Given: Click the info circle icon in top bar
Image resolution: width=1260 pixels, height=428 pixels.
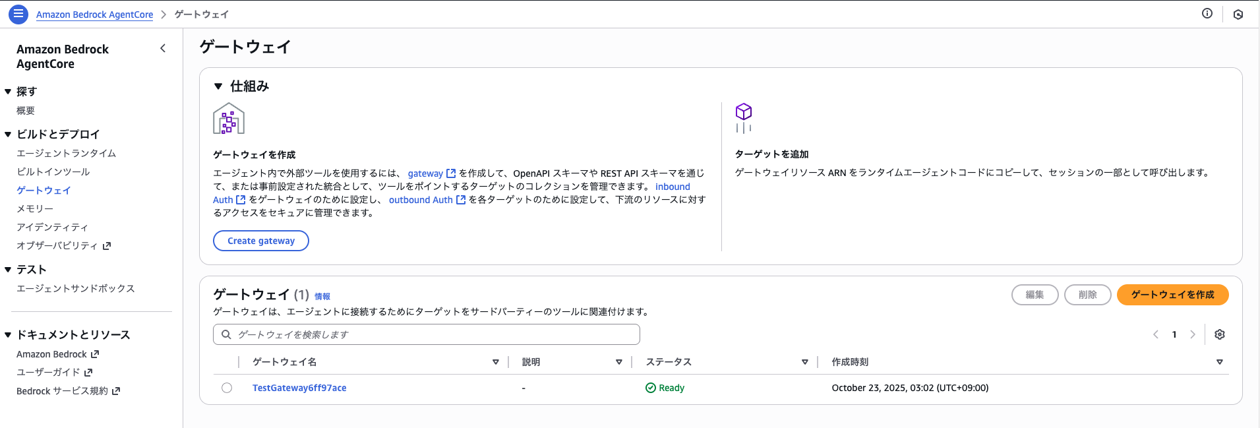Looking at the screenshot, I should tap(1207, 13).
